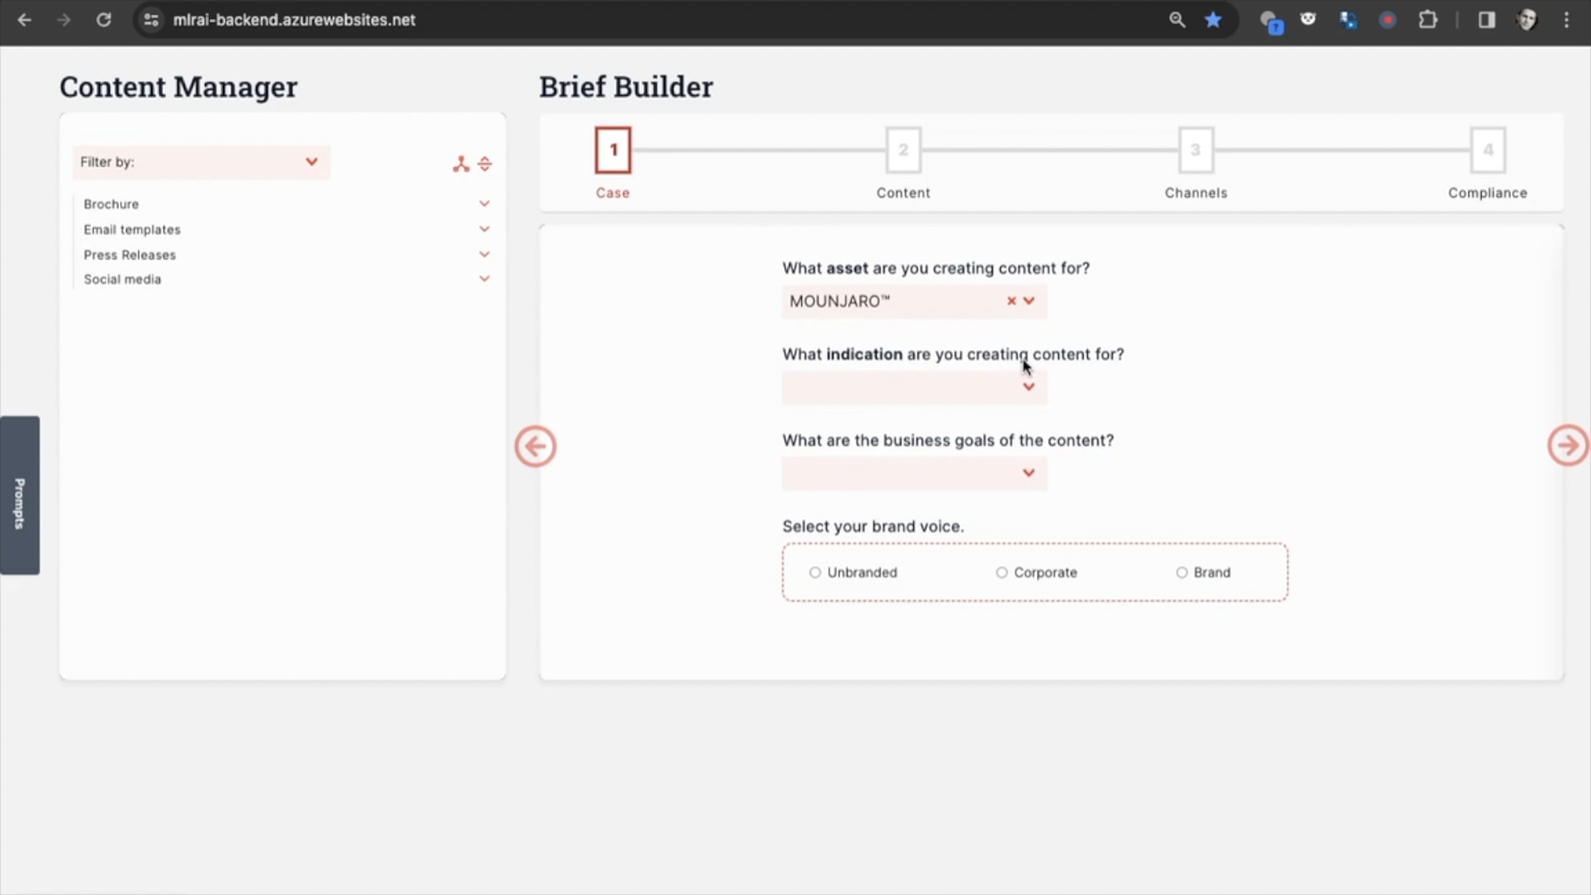Click the browser zoom magnifier icon
This screenshot has height=895, width=1591.
pos(1177,20)
